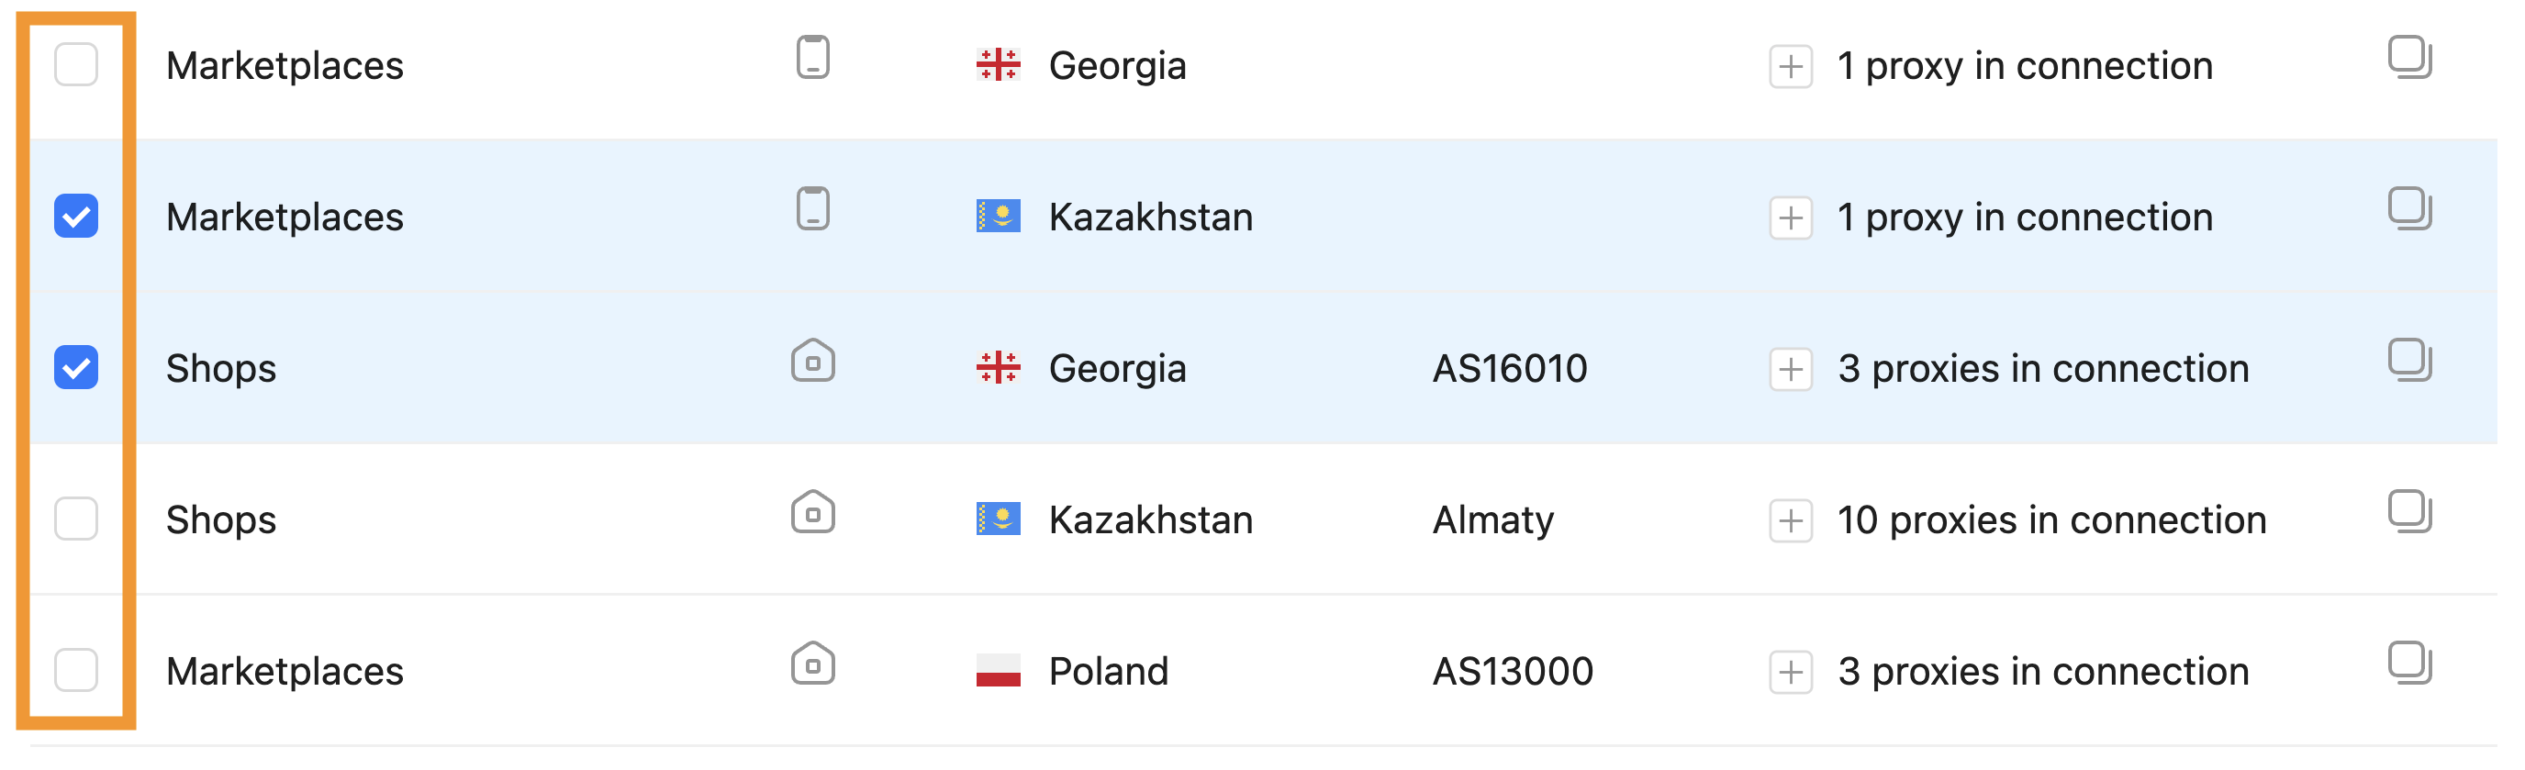Expand the 10 proxies in connection list
This screenshot has width=2525, height=770.
coord(1790,520)
